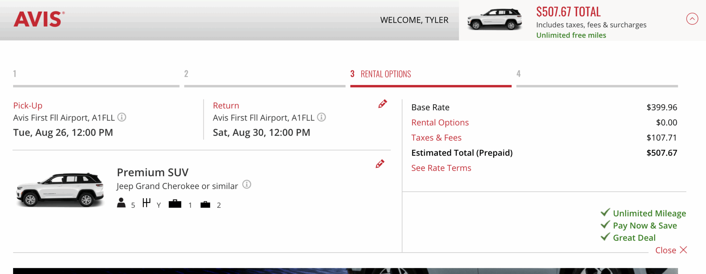Open the info tooltip beside Pick-Up location
The image size is (706, 274).
click(121, 117)
